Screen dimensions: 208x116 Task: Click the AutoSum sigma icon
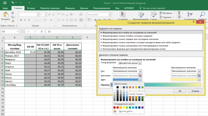(x=179, y=13)
